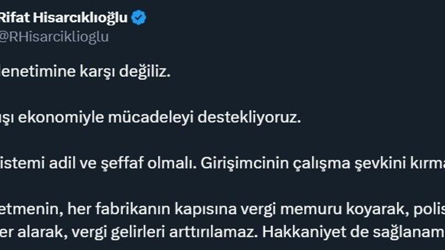
Task: Click the word "koyarak" in the tweet
Action: click(333, 209)
